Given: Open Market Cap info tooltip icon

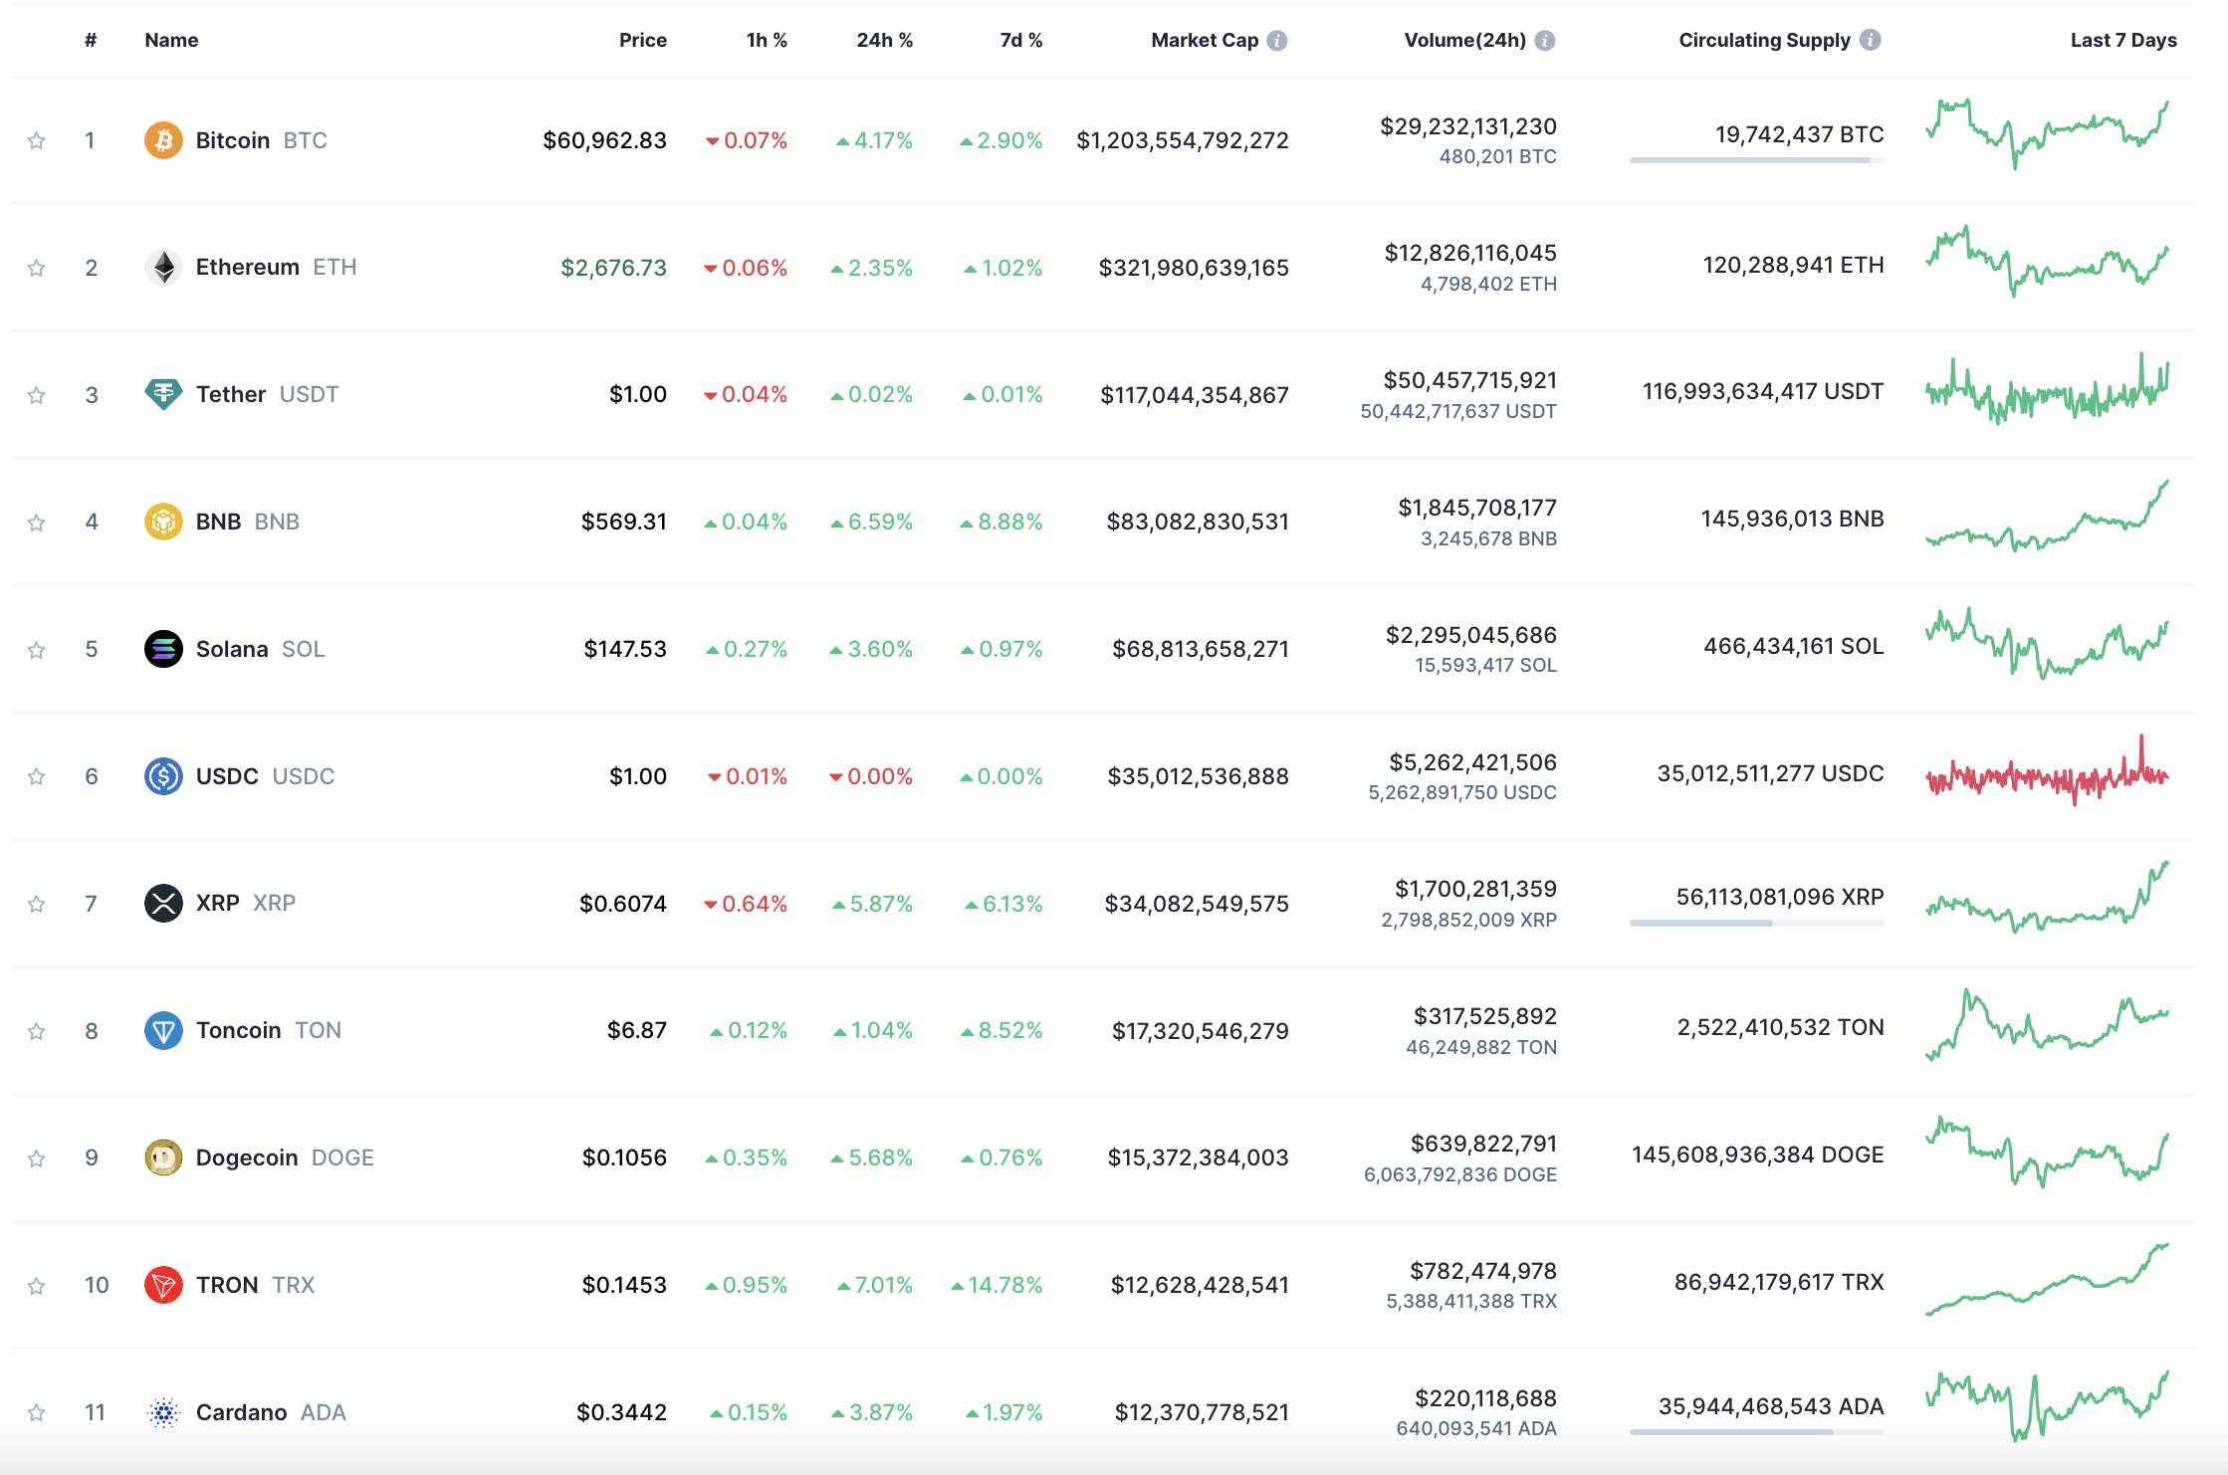Looking at the screenshot, I should 1277,40.
